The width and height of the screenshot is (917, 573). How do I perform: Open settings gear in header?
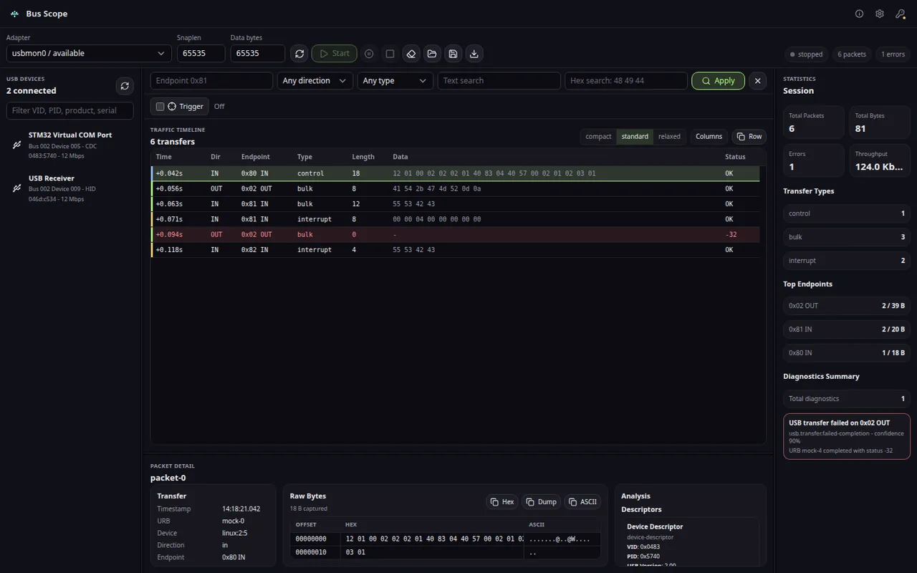[880, 14]
